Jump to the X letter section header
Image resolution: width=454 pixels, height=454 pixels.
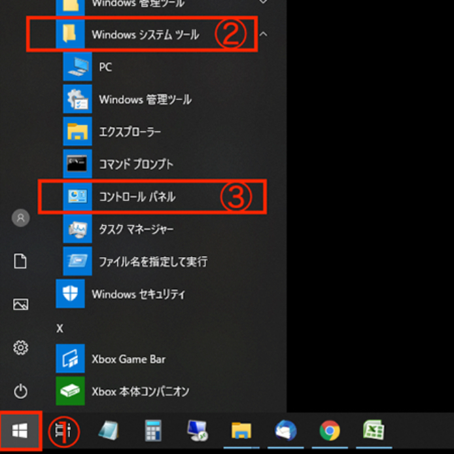(60, 328)
